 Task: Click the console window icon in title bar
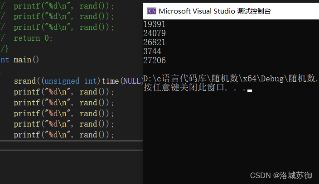151,11
